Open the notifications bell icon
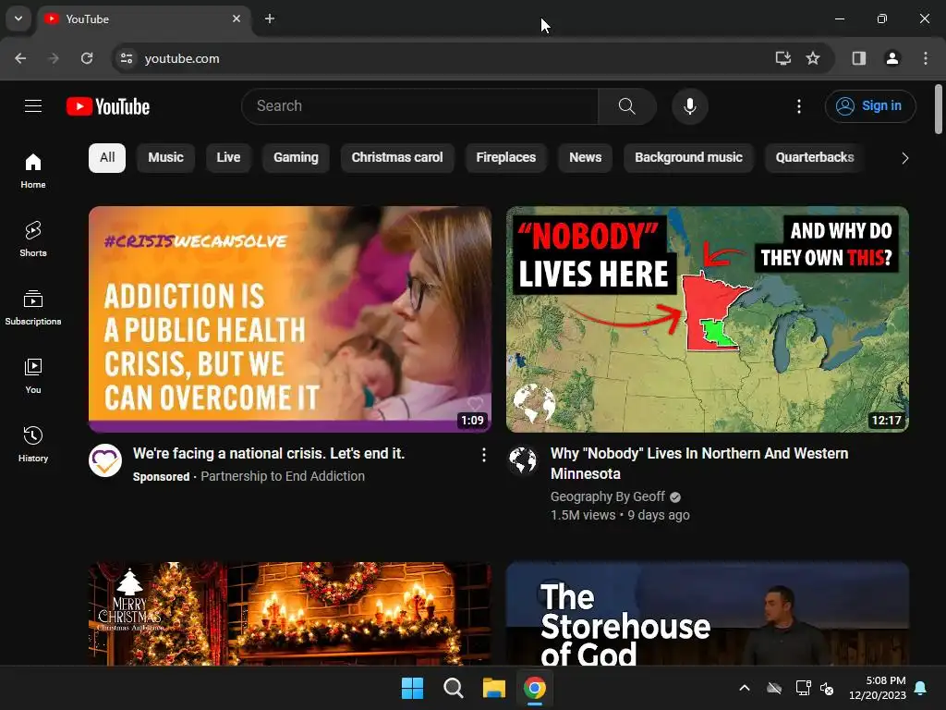This screenshot has width=946, height=710. pyautogui.click(x=921, y=688)
